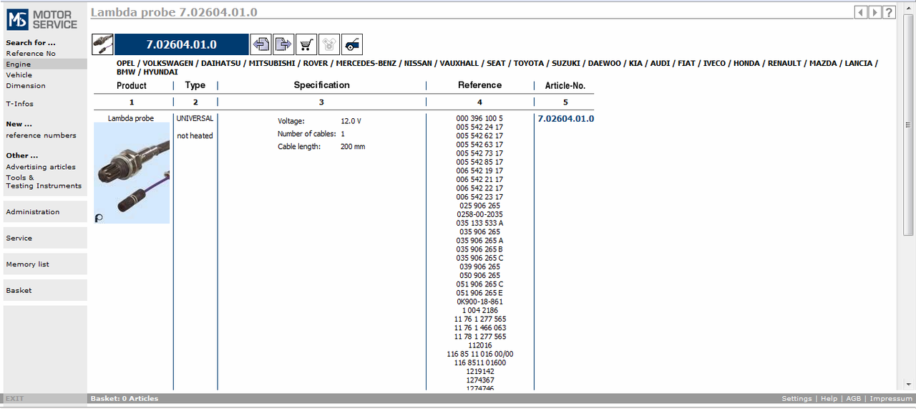This screenshot has height=409, width=916.
Task: Select Dimension search option
Action: pos(26,85)
